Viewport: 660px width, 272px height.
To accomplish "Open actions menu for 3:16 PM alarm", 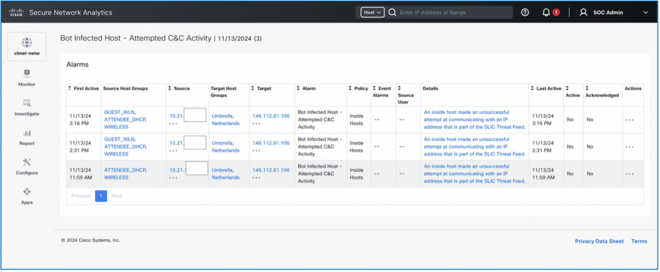I will (629, 120).
